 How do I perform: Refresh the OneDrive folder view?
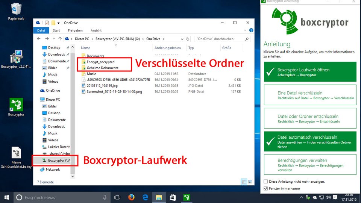[188, 39]
